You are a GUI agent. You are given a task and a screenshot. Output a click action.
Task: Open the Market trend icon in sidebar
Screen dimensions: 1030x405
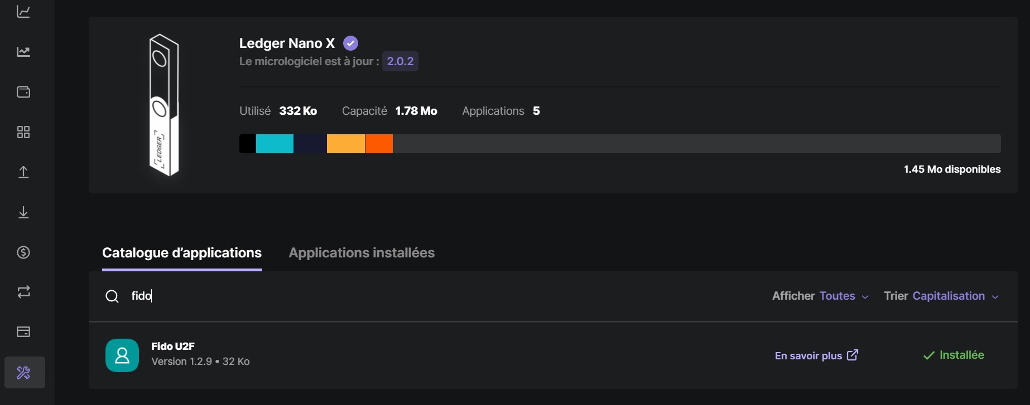point(23,52)
